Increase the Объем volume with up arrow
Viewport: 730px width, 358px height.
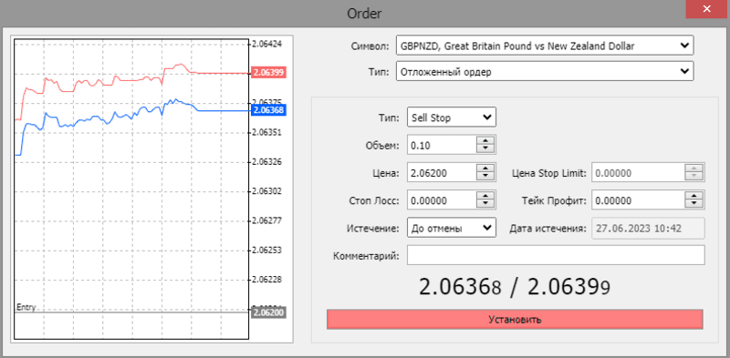coord(486,141)
